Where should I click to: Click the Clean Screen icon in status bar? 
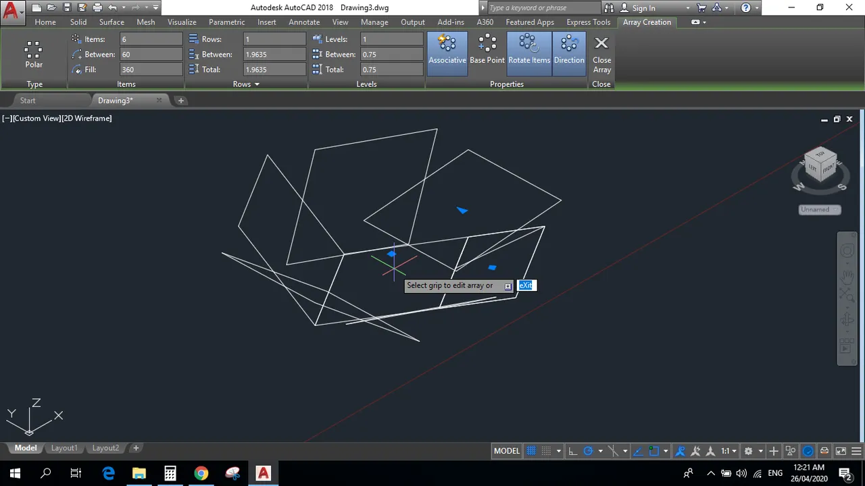[841, 451]
